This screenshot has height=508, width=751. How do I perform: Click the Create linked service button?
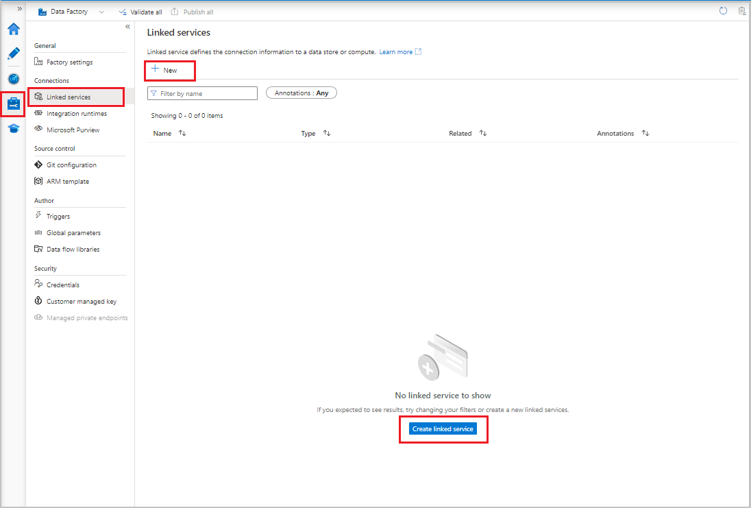(x=443, y=428)
